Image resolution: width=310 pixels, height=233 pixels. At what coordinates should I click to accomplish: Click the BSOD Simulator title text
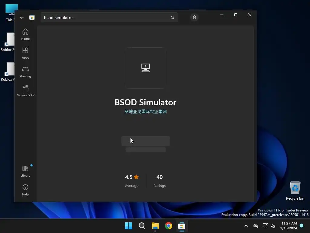pos(146,103)
